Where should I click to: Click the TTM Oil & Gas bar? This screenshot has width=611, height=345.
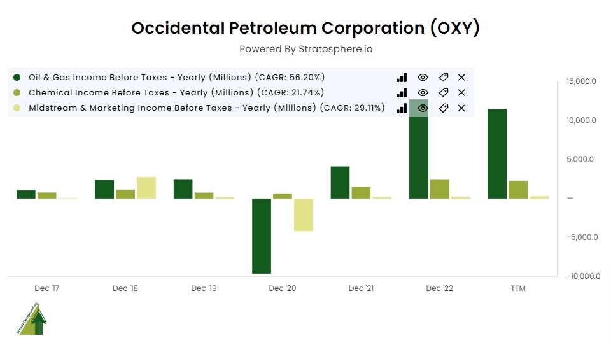coord(497,154)
